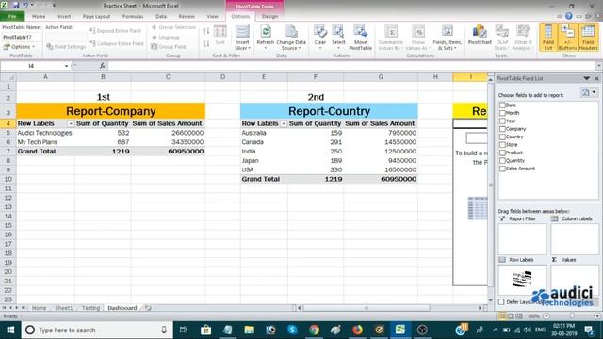603x339 pixels.
Task: Click the Refresh pivot data icon
Action: click(266, 31)
